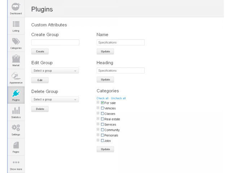Click the Create Group text field
This screenshot has width=231, height=173.
click(x=55, y=43)
